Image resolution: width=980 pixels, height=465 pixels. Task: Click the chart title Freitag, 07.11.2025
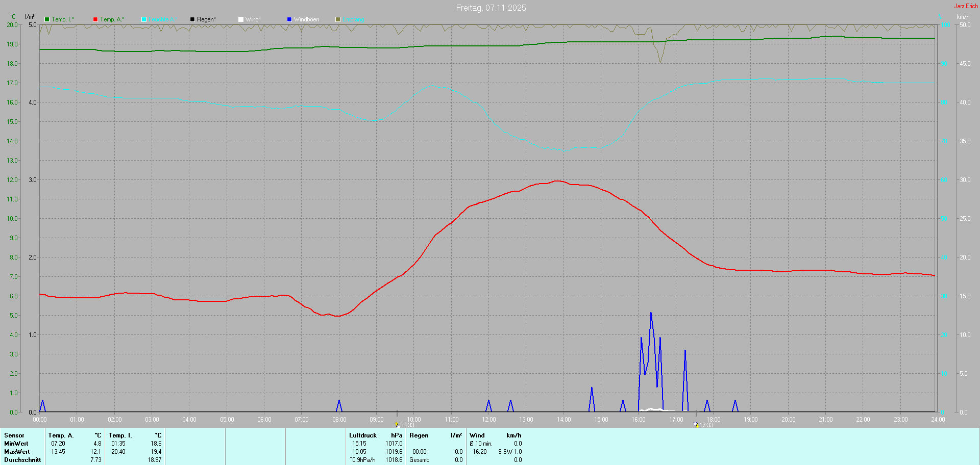point(491,8)
